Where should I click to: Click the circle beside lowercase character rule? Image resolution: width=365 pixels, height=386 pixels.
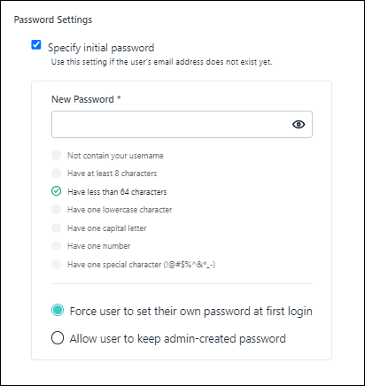[x=56, y=210]
